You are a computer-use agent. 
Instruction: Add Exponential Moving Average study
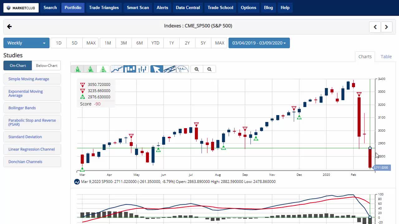(32, 93)
